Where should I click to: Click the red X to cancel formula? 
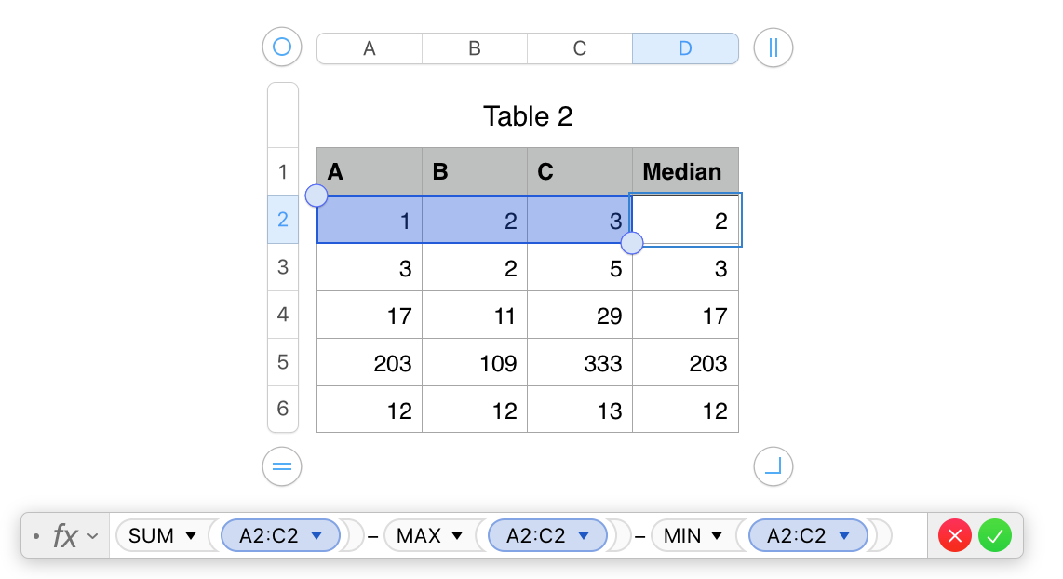click(x=955, y=535)
